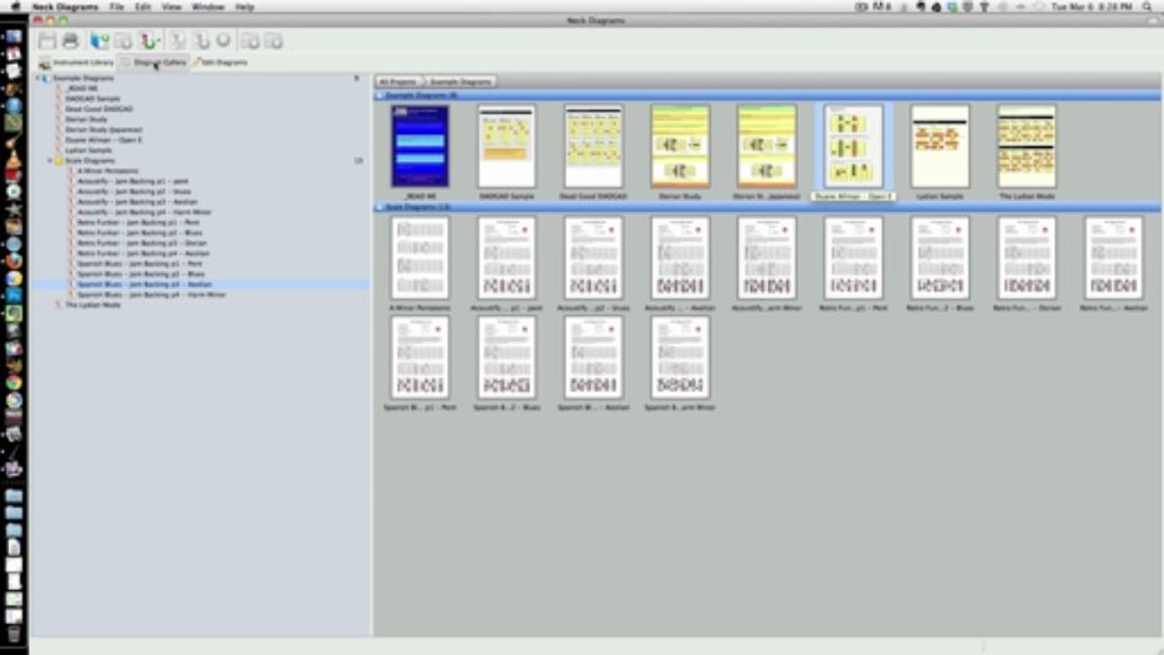Select The Lydian Mode tree item

[92, 305]
